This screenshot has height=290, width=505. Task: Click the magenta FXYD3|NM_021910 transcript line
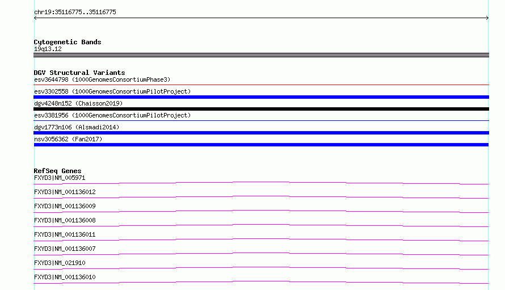click(x=261, y=268)
